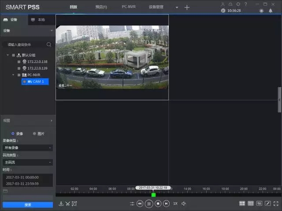Open the user account icon
282x211 pixels.
[x=223, y=4]
